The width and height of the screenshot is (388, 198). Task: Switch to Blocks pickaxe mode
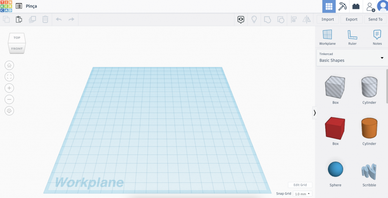click(x=342, y=6)
